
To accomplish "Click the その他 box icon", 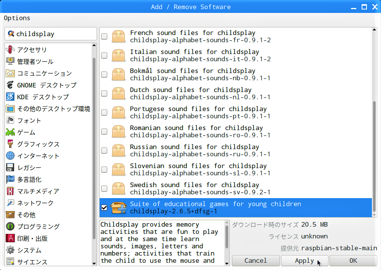I will (x=10, y=214).
